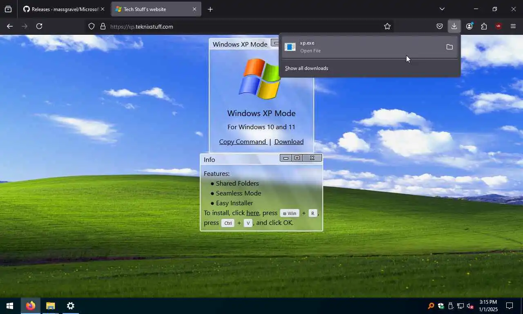
Task: Click Show all downloads
Action: 306,68
